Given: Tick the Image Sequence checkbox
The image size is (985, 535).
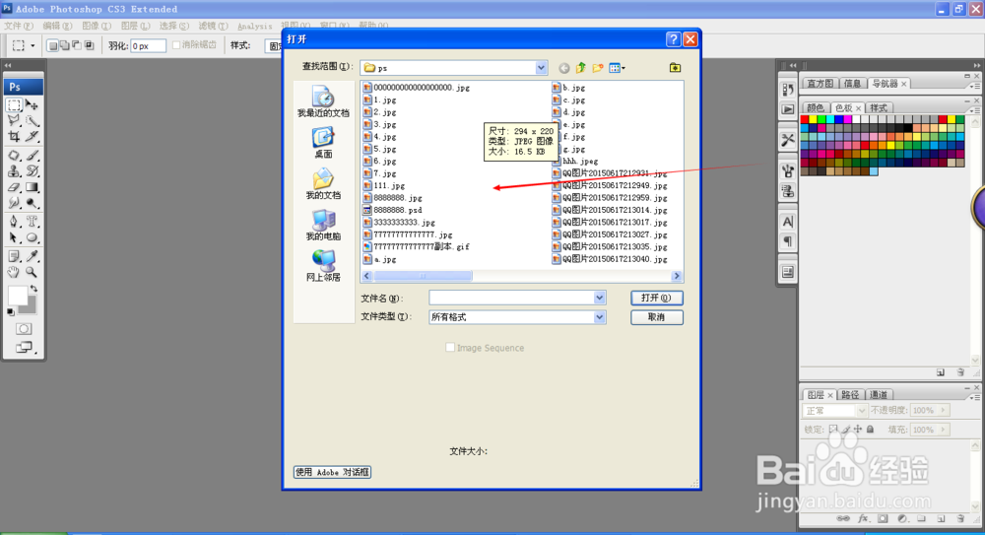Looking at the screenshot, I should pyautogui.click(x=450, y=347).
